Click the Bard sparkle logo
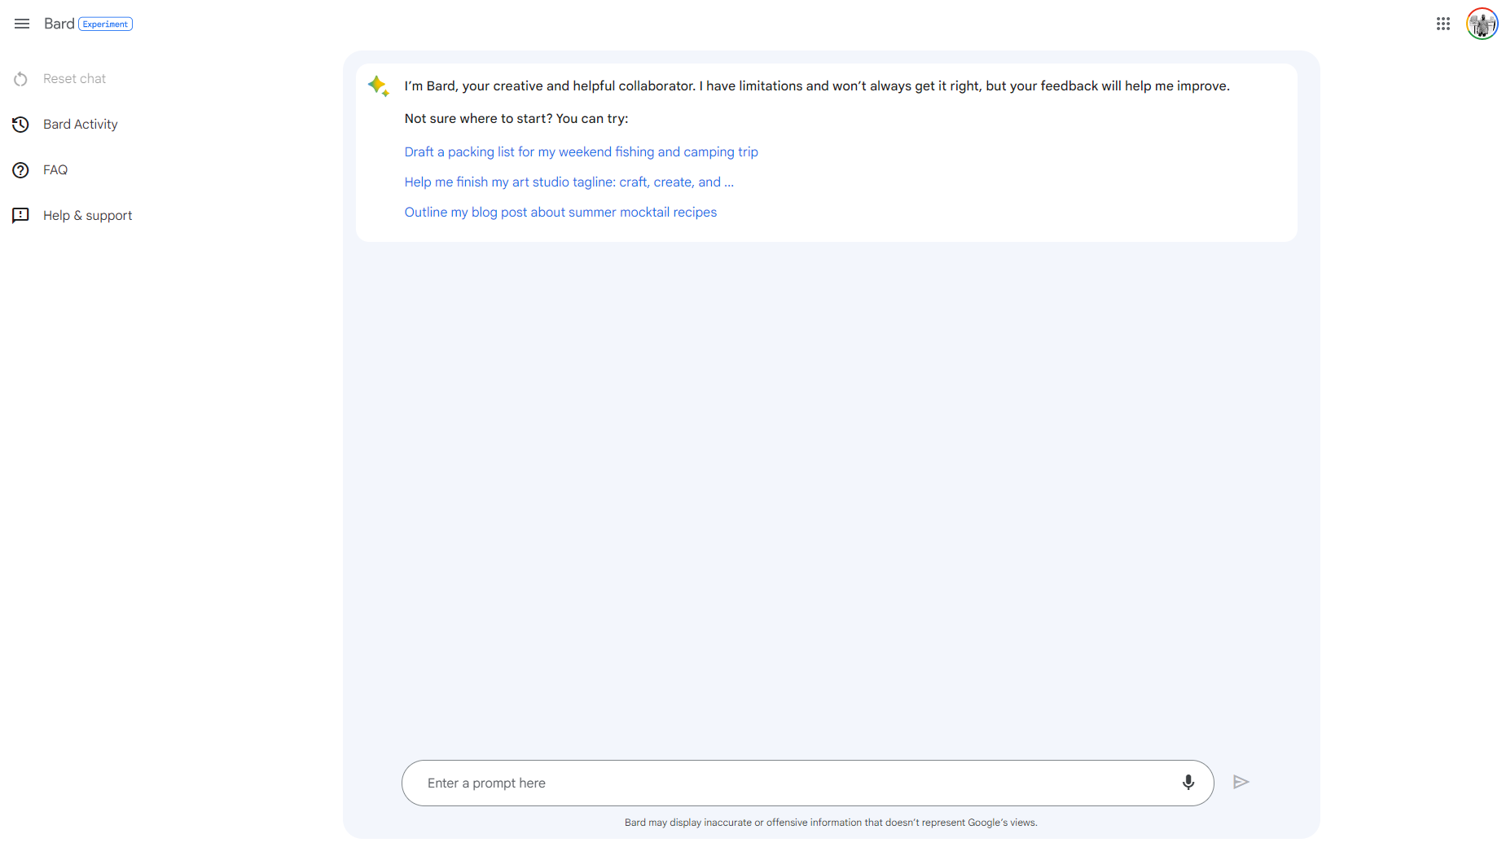 [379, 86]
